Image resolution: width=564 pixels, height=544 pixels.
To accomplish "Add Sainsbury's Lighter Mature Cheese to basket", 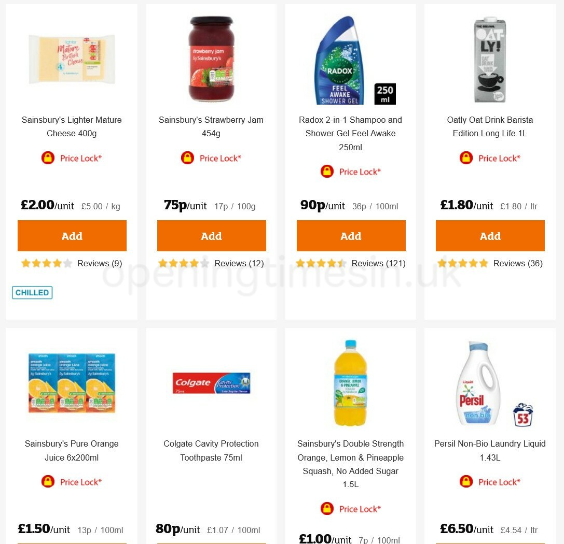I will [72, 236].
